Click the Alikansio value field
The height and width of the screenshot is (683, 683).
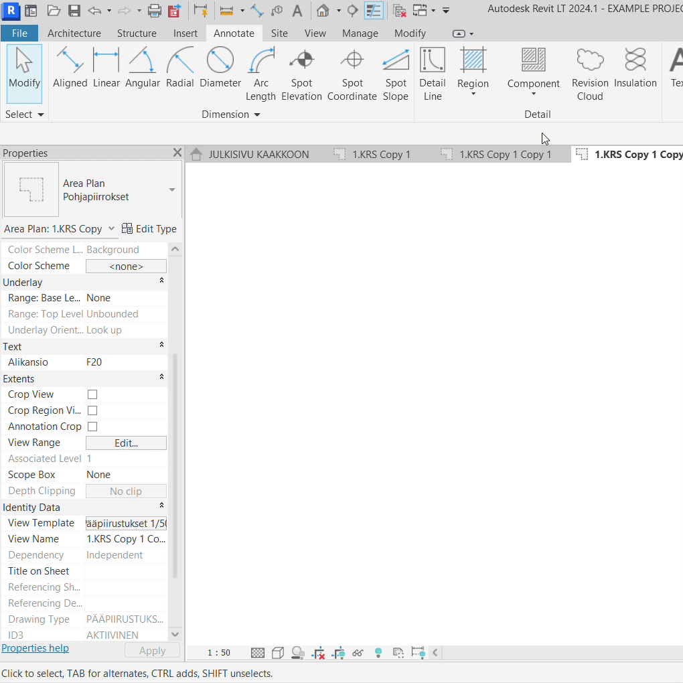(x=126, y=362)
